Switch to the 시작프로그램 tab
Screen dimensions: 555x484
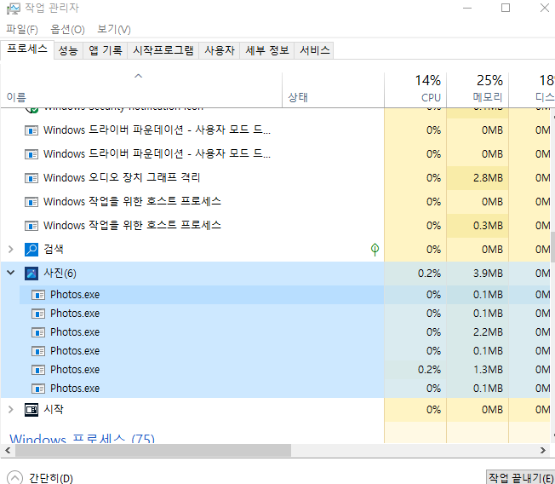click(x=163, y=50)
